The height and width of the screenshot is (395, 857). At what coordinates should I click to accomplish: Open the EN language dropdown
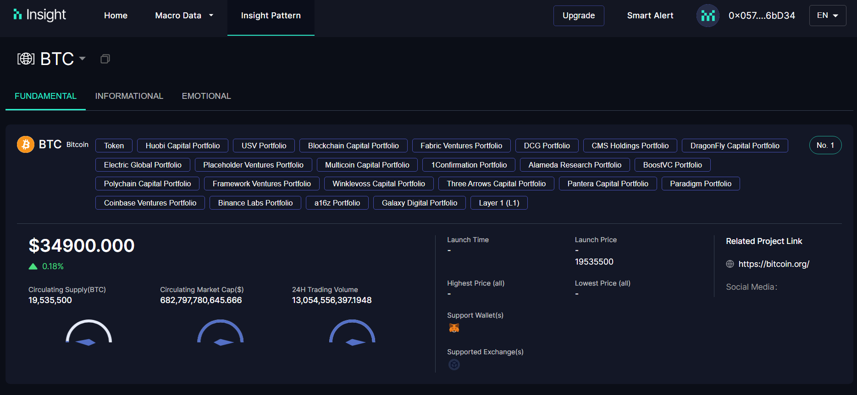click(828, 16)
